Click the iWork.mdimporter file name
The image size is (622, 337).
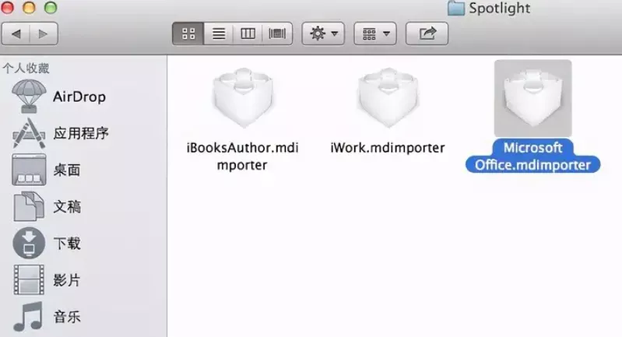388,148
